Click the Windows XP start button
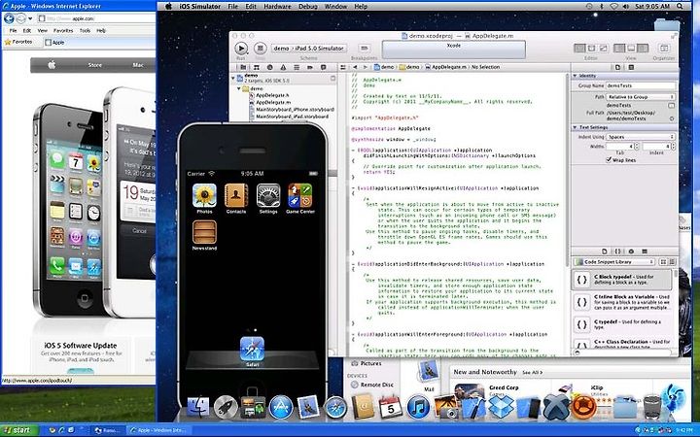Image resolution: width=700 pixels, height=437 pixels. 19,430
